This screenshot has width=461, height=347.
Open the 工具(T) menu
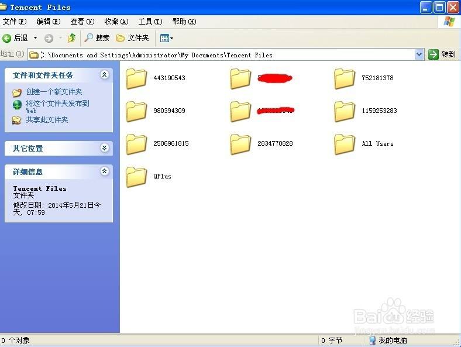(150, 22)
